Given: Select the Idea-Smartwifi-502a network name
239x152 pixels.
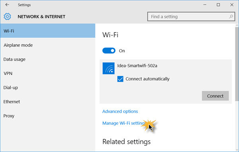Looking at the screenshot, I should click(137, 66).
